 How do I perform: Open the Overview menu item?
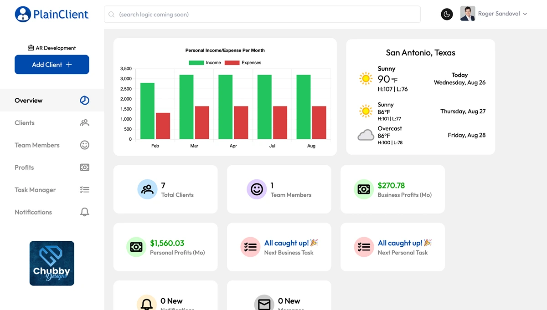52,101
